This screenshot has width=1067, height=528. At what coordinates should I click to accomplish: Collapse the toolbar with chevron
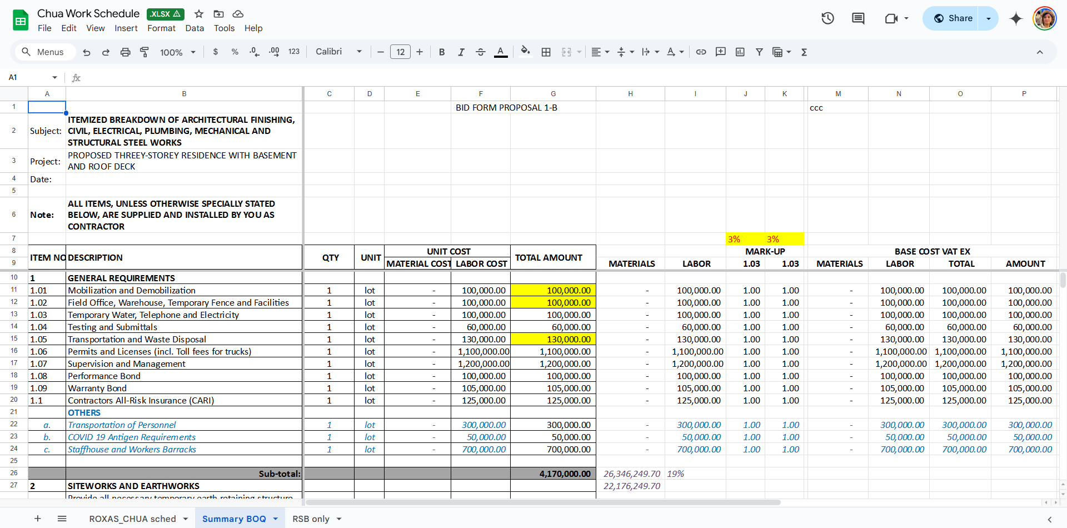tap(1040, 52)
